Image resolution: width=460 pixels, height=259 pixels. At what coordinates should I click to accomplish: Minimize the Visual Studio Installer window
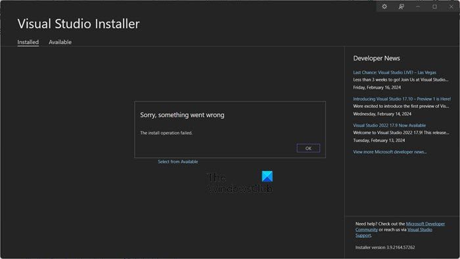point(418,7)
